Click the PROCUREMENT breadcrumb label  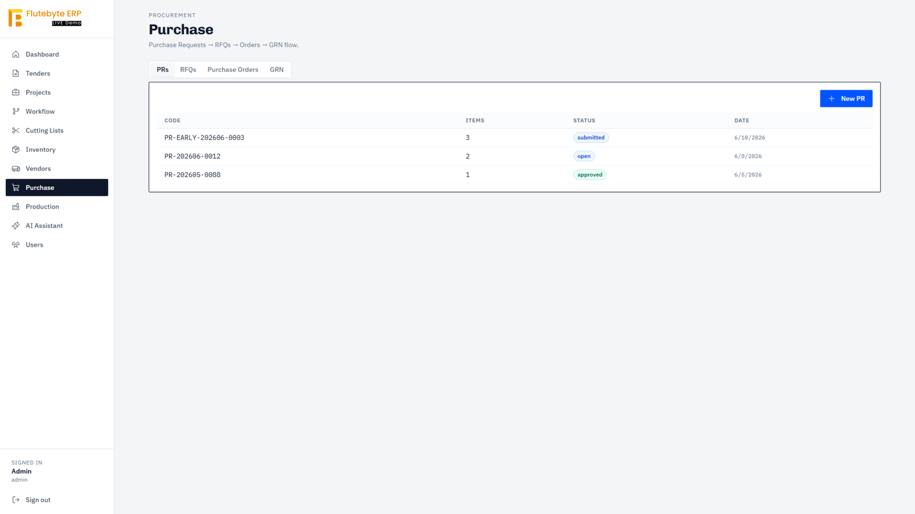tap(172, 15)
